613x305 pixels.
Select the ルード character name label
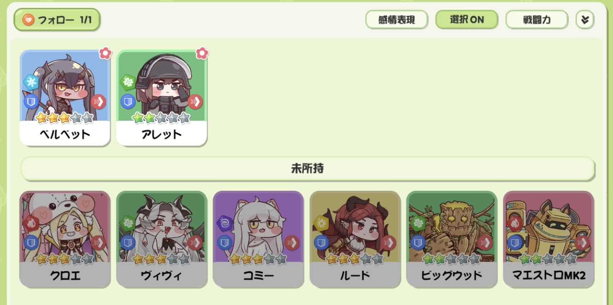coord(355,276)
